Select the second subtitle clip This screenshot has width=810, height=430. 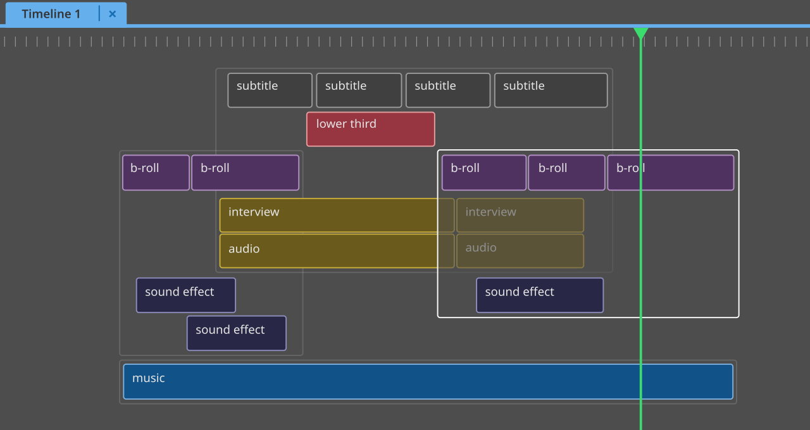click(x=359, y=90)
